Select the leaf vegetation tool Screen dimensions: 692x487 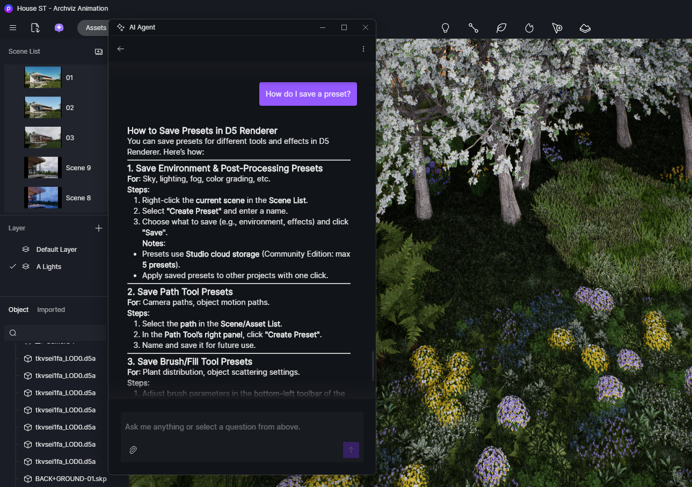(501, 28)
